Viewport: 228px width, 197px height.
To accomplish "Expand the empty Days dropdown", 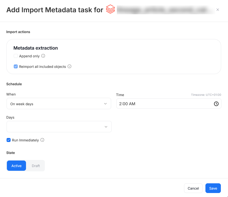I will click(x=59, y=127).
